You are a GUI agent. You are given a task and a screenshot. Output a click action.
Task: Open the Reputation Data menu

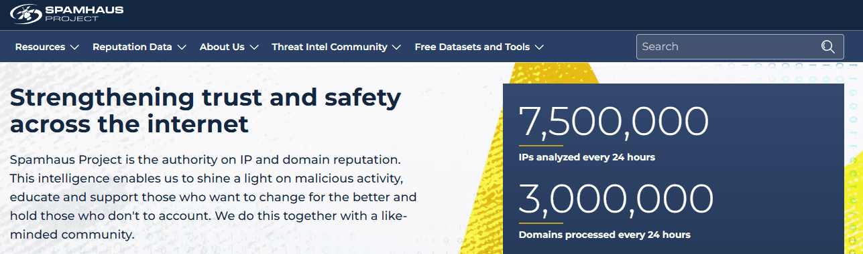[139, 47]
